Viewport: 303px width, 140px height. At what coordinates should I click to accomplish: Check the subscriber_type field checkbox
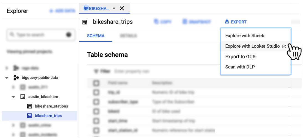tap(96, 102)
